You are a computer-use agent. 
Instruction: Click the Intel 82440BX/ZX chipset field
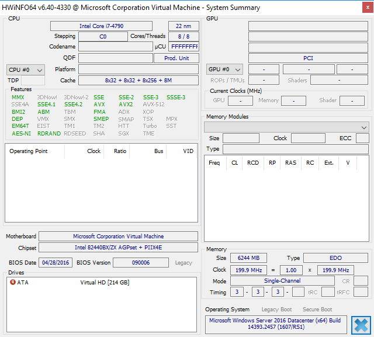(119, 248)
